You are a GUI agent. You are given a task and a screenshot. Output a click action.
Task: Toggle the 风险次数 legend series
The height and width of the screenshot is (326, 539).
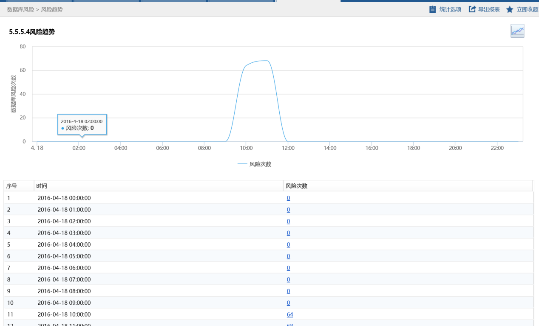255,164
